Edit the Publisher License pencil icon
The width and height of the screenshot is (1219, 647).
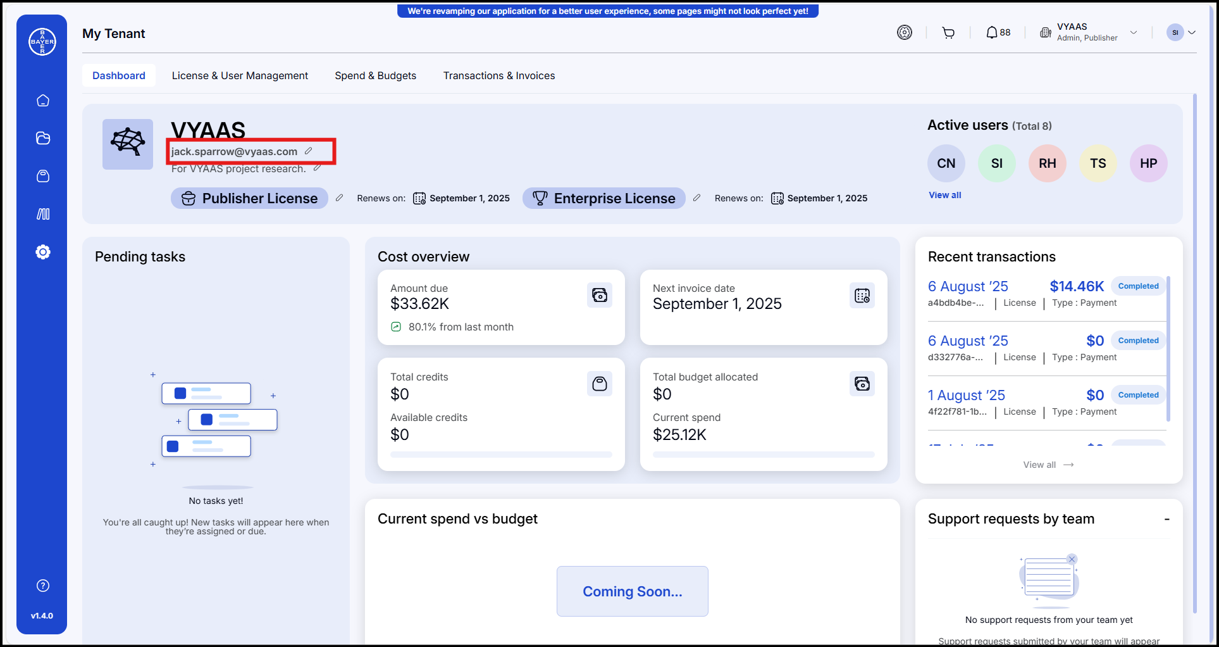pyautogui.click(x=340, y=198)
